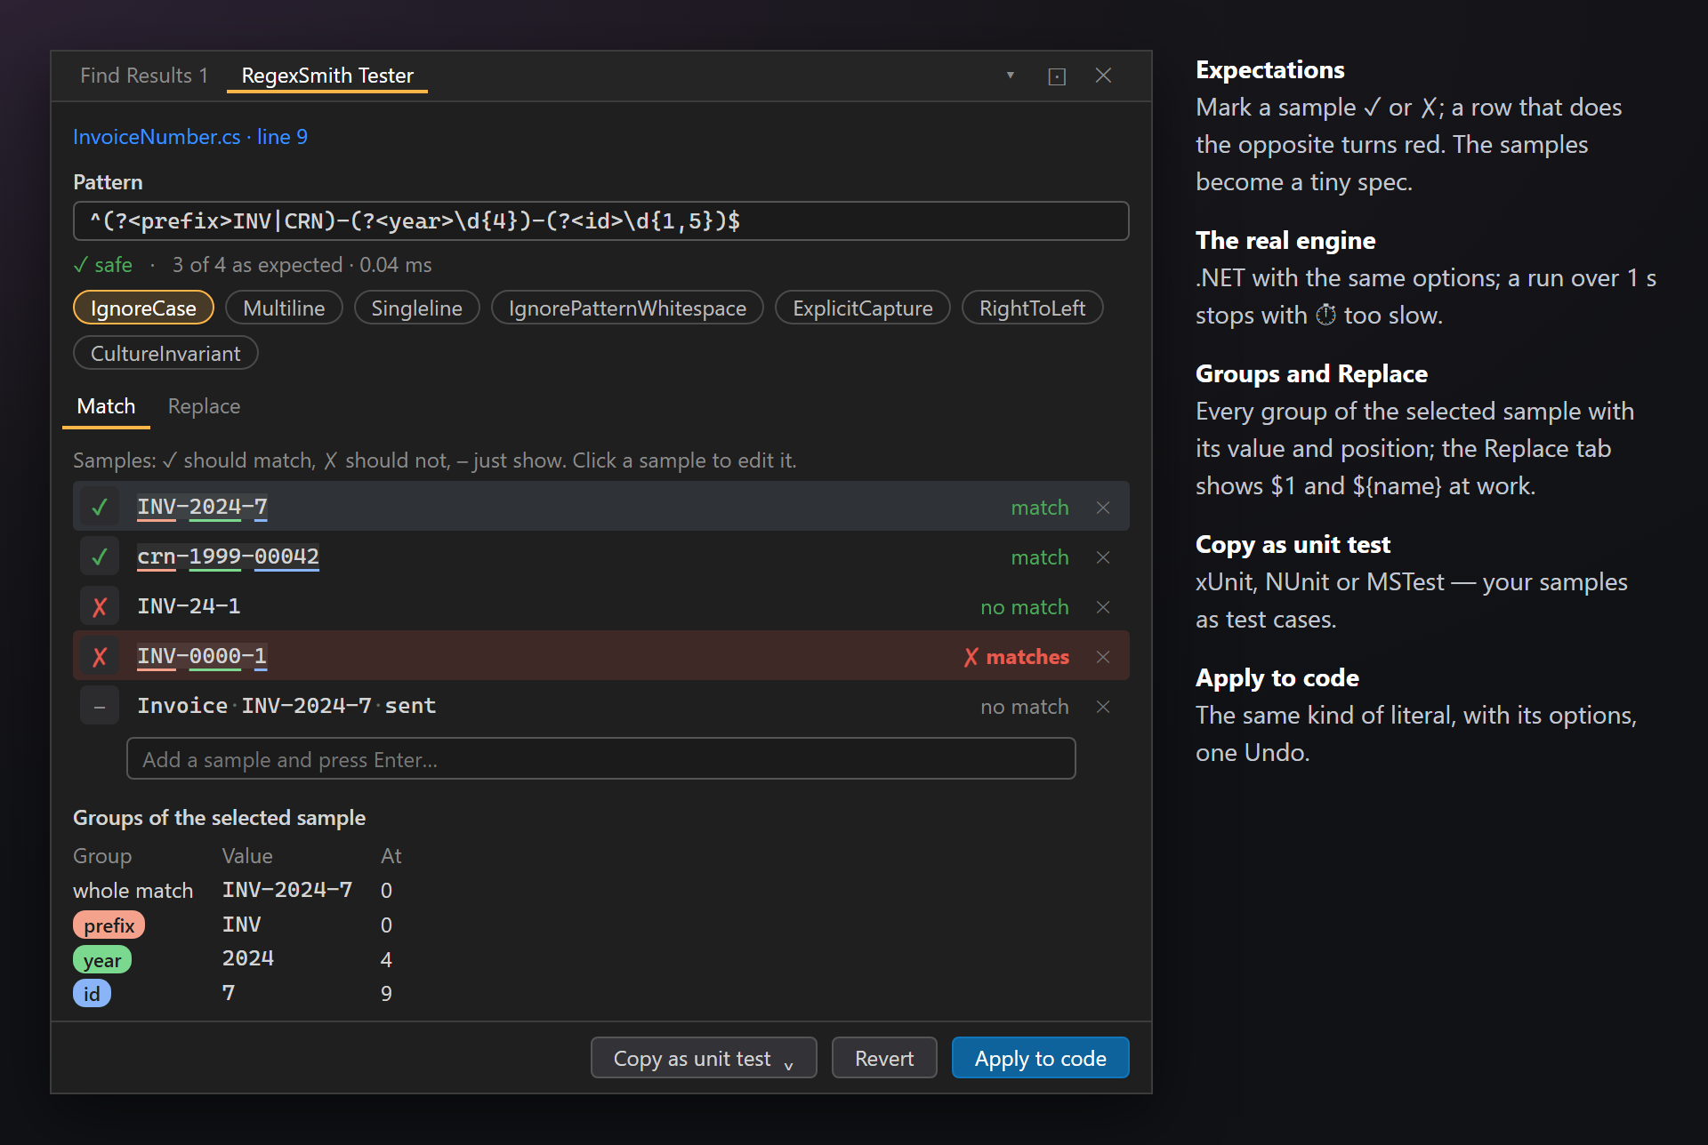Select the crn-1999-00042 sample text
This screenshot has width=1708, height=1145.
pyautogui.click(x=228, y=556)
